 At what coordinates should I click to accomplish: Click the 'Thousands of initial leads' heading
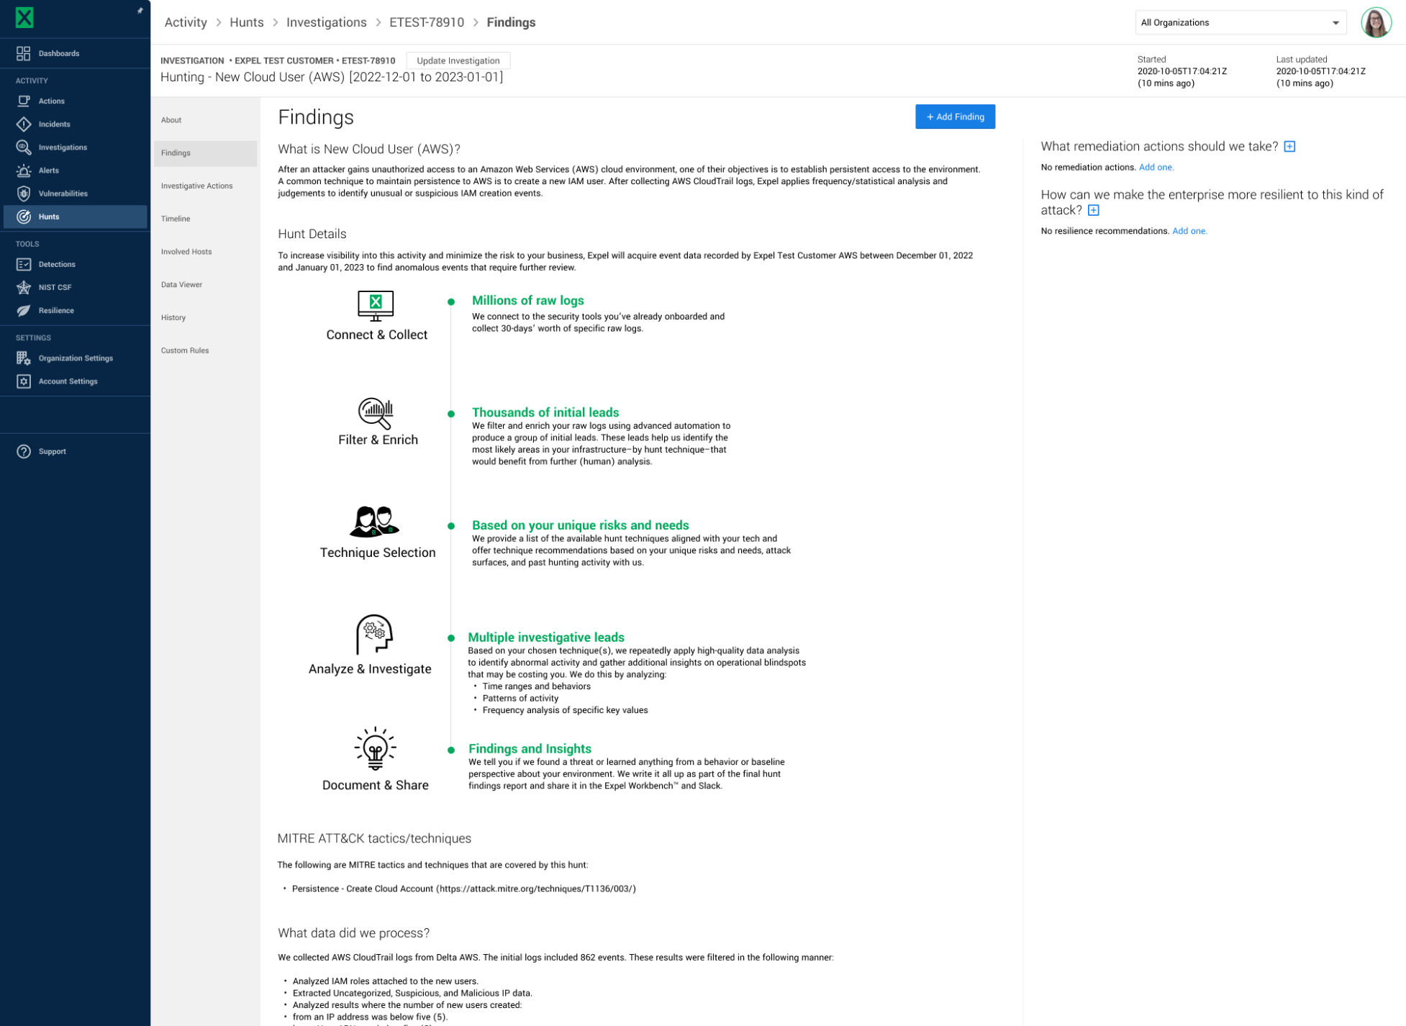545,412
